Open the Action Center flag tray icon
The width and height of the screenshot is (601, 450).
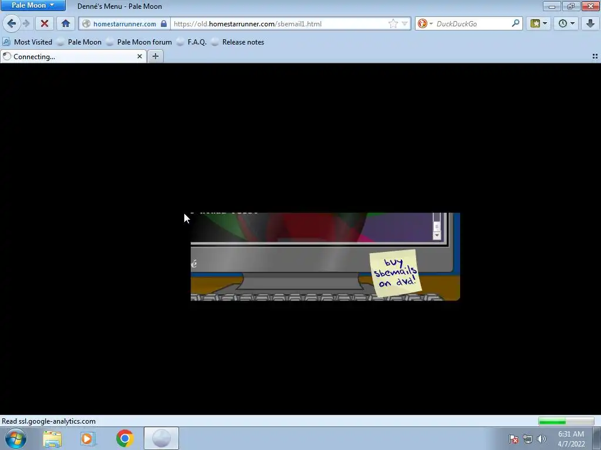point(514,439)
